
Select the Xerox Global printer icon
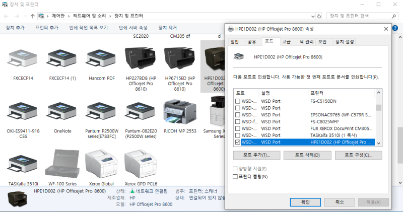click(x=101, y=164)
